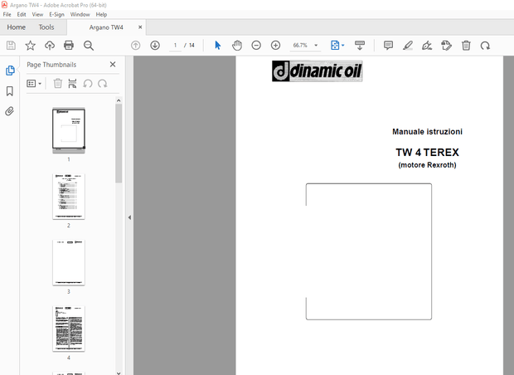This screenshot has height=375, width=514.
Task: Expand the page fit options arrow
Action: [x=343, y=46]
